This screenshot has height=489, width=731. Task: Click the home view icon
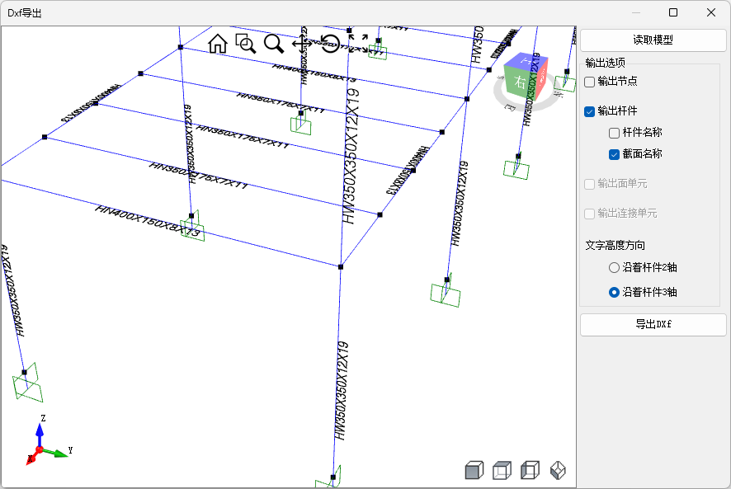tap(218, 44)
